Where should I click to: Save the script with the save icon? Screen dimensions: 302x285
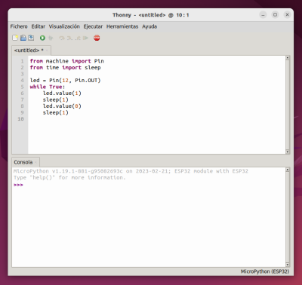(31, 38)
